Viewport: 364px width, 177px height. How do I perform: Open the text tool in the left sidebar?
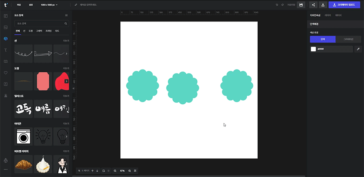point(6,50)
